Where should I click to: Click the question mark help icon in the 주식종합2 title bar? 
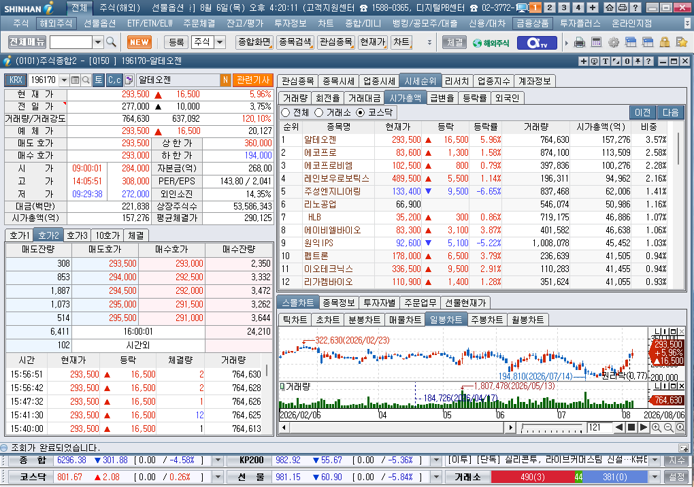[648, 61]
